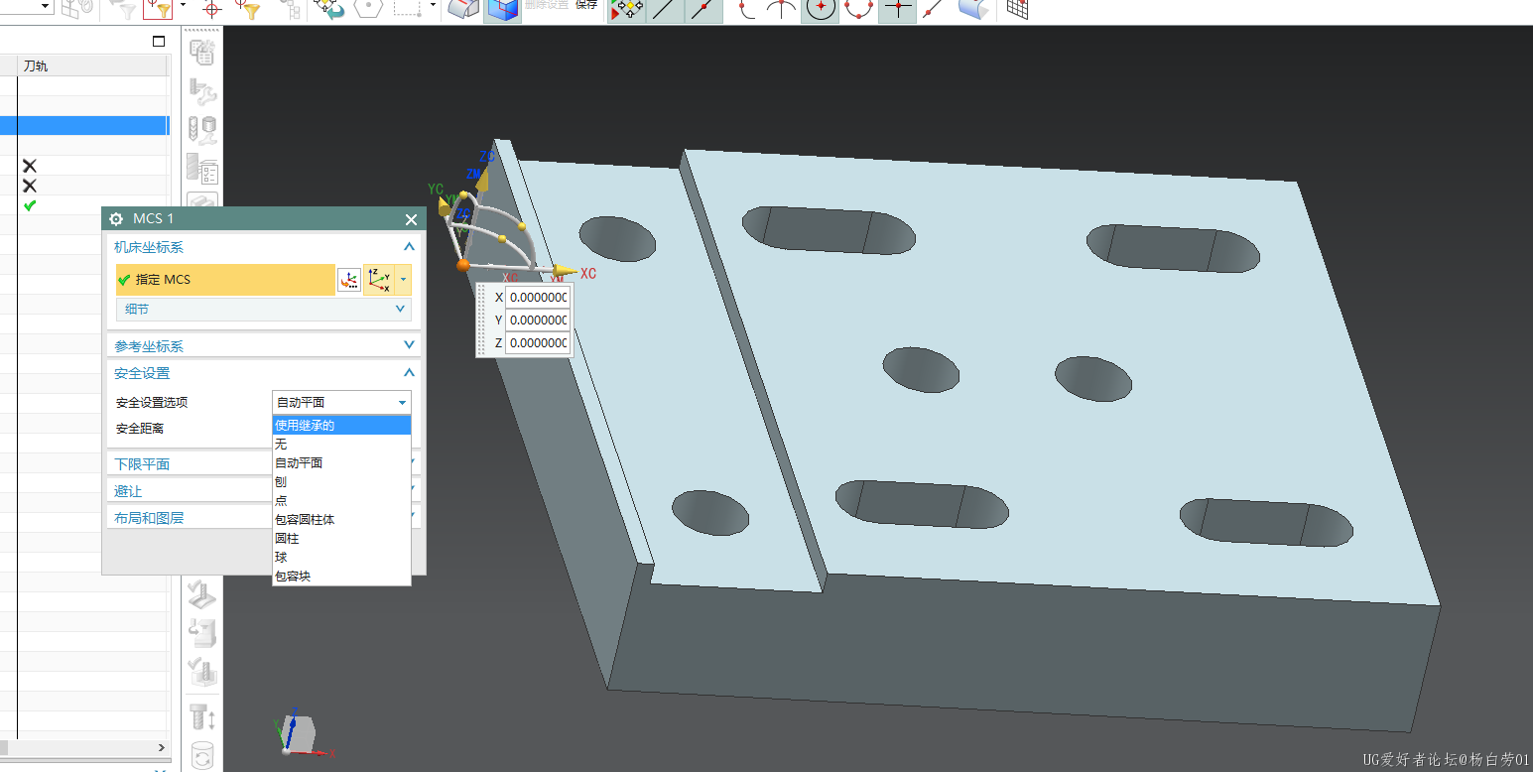This screenshot has width=1533, height=772.
Task: Click the selection filter funnel icon in red box
Action: [158, 10]
